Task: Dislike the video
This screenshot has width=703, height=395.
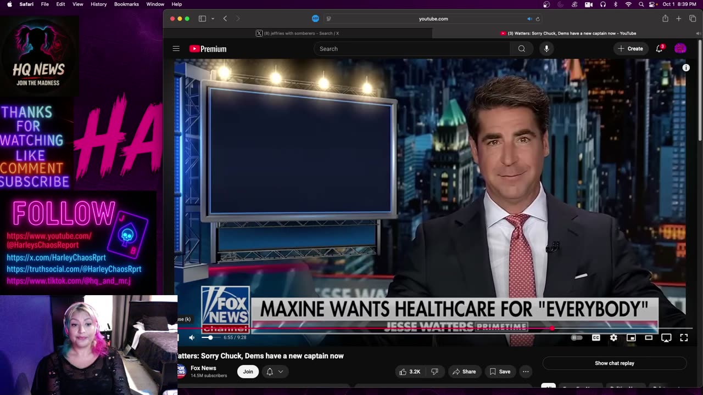Action: pos(434,371)
